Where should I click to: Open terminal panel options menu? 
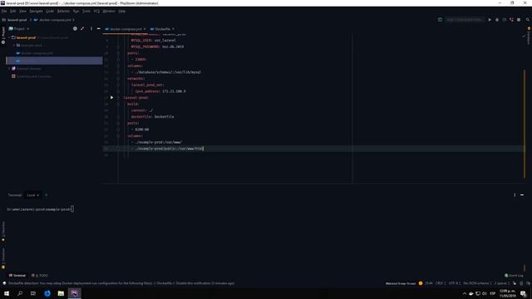(515, 195)
